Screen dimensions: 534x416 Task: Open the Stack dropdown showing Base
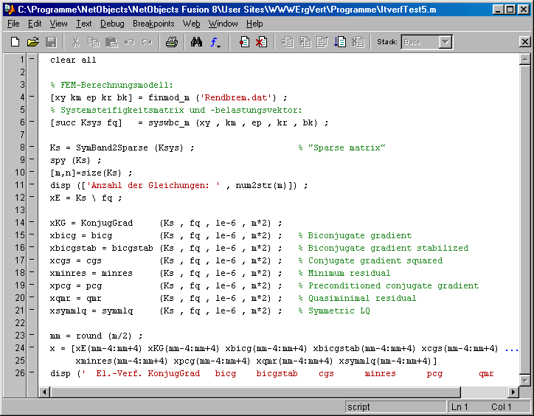pos(445,42)
